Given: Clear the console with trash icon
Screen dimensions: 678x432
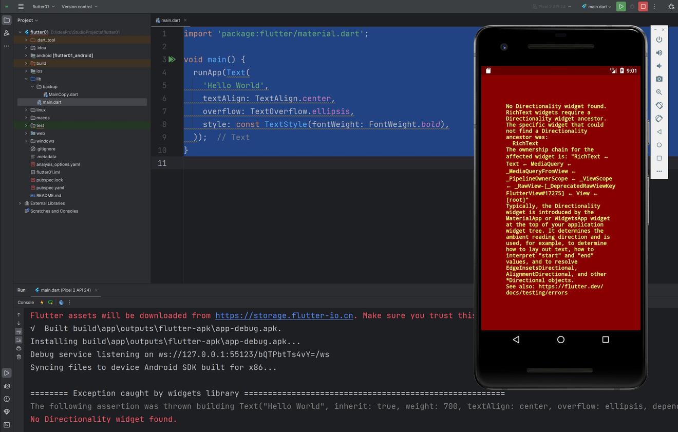Looking at the screenshot, I should tap(19, 356).
